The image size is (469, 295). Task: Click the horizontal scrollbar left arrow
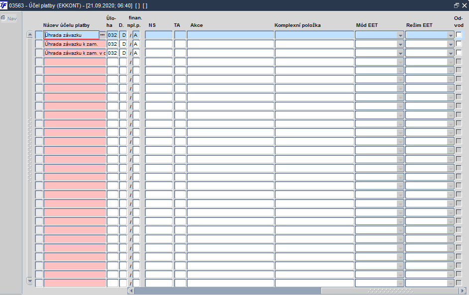[131, 291]
